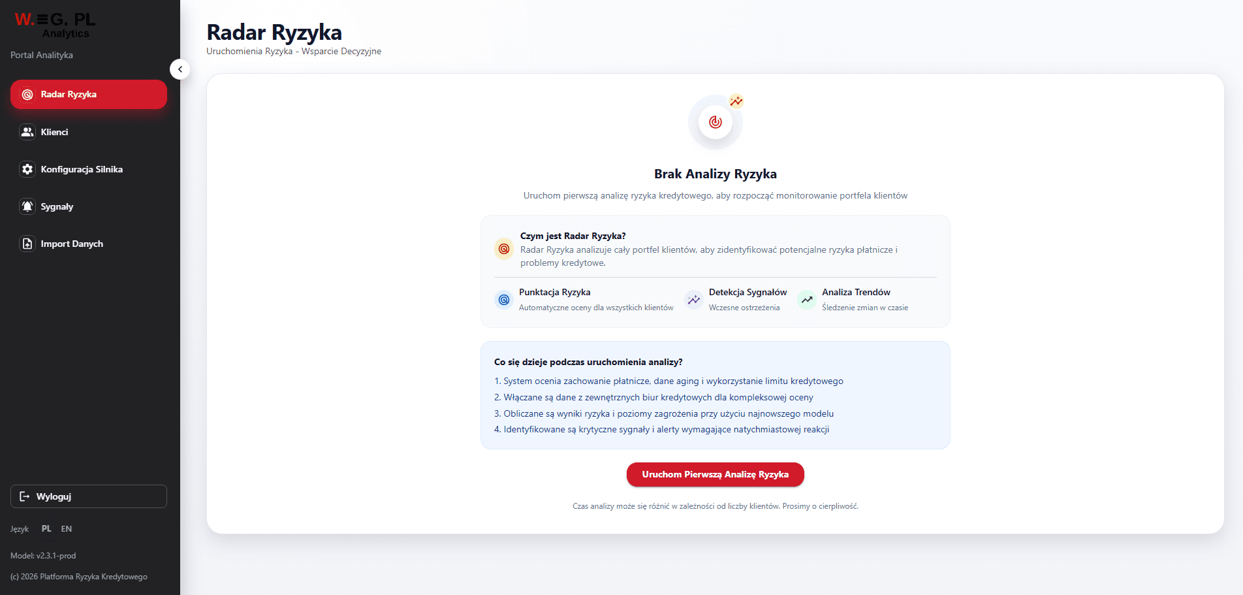Click the Wyloguj button
Image resolution: width=1243 pixels, height=595 pixels.
(89, 496)
